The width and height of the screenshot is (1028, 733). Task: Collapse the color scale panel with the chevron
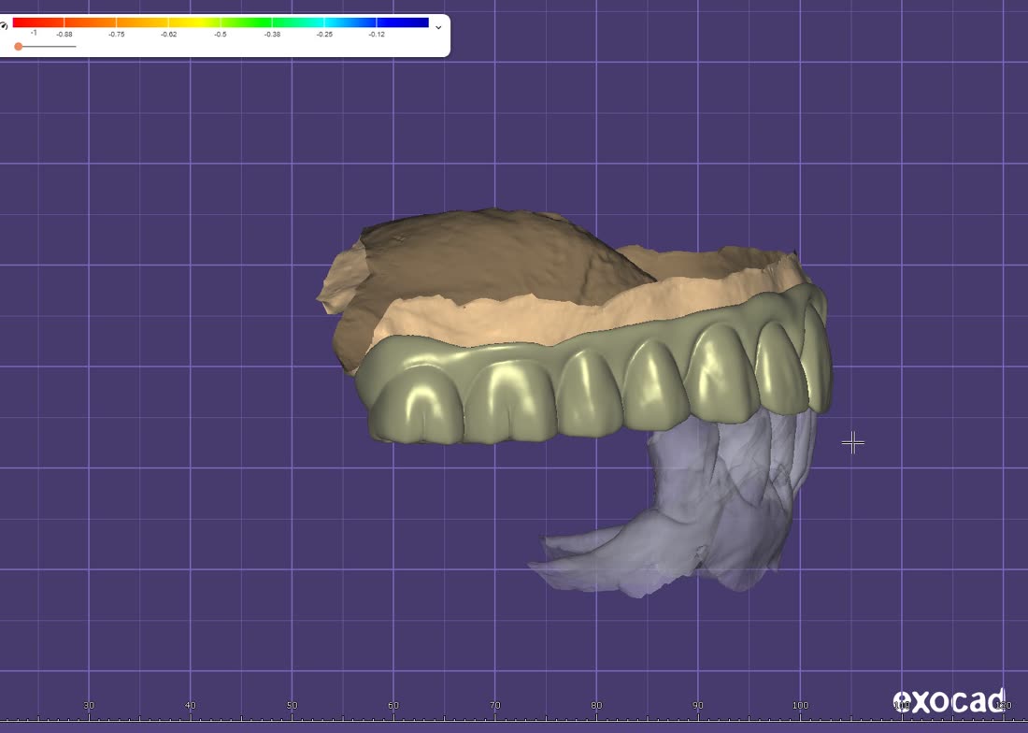(x=438, y=27)
